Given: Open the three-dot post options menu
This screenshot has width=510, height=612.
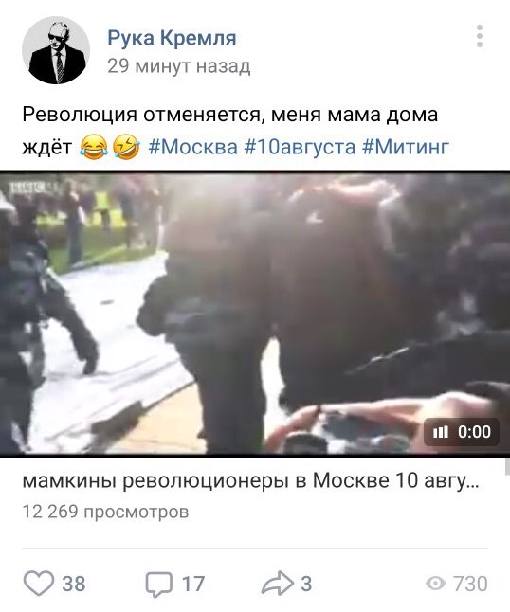Looking at the screenshot, I should tap(480, 36).
